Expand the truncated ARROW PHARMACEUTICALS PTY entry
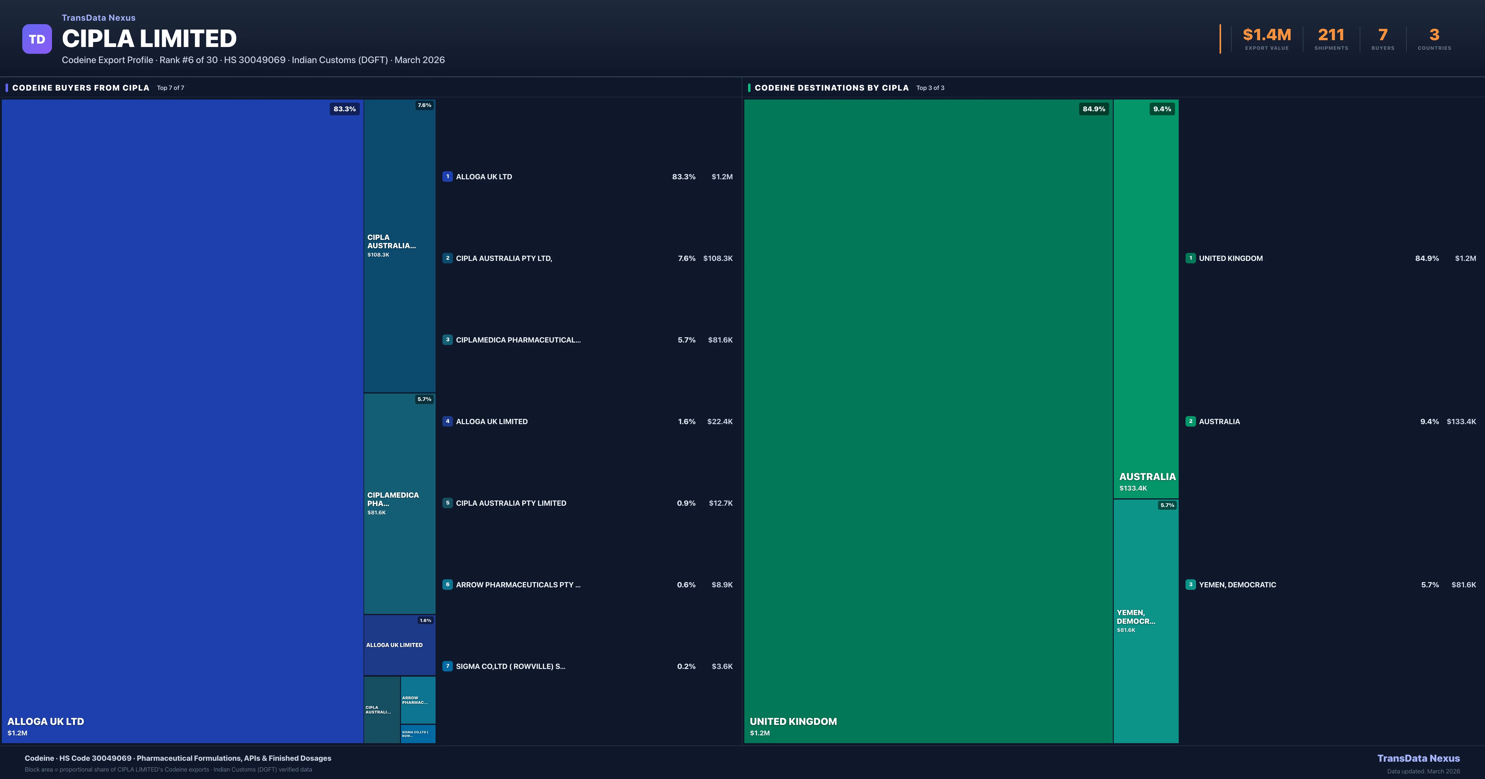This screenshot has width=1485, height=779. (518, 584)
